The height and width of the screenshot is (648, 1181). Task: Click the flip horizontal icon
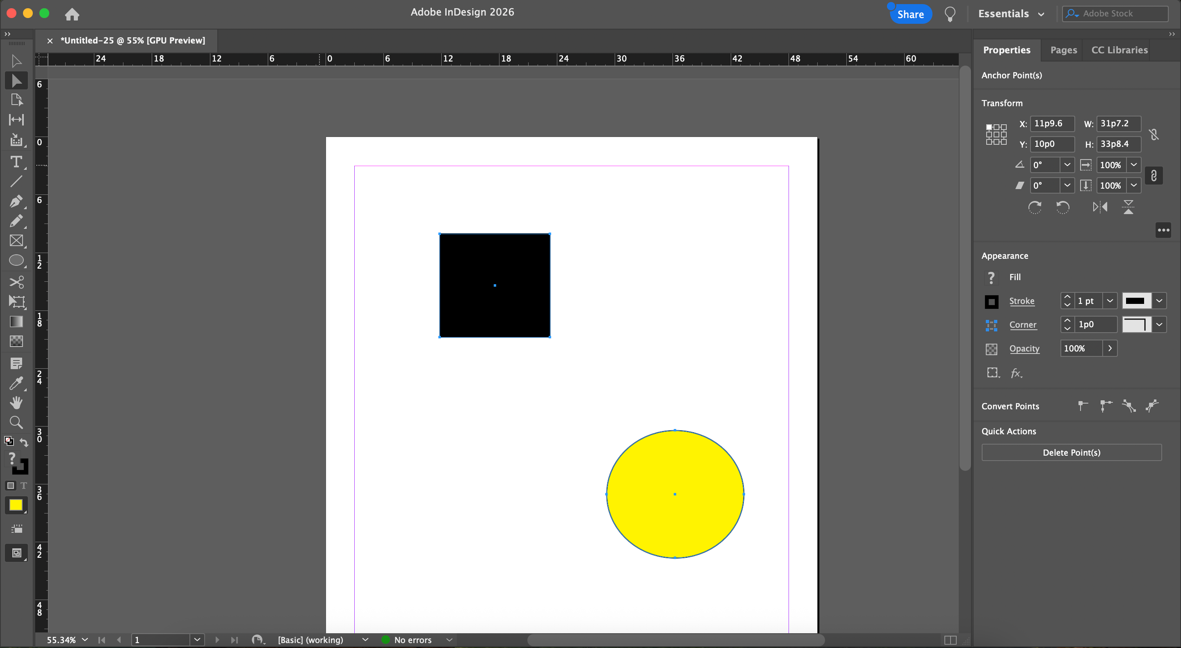click(x=1100, y=207)
